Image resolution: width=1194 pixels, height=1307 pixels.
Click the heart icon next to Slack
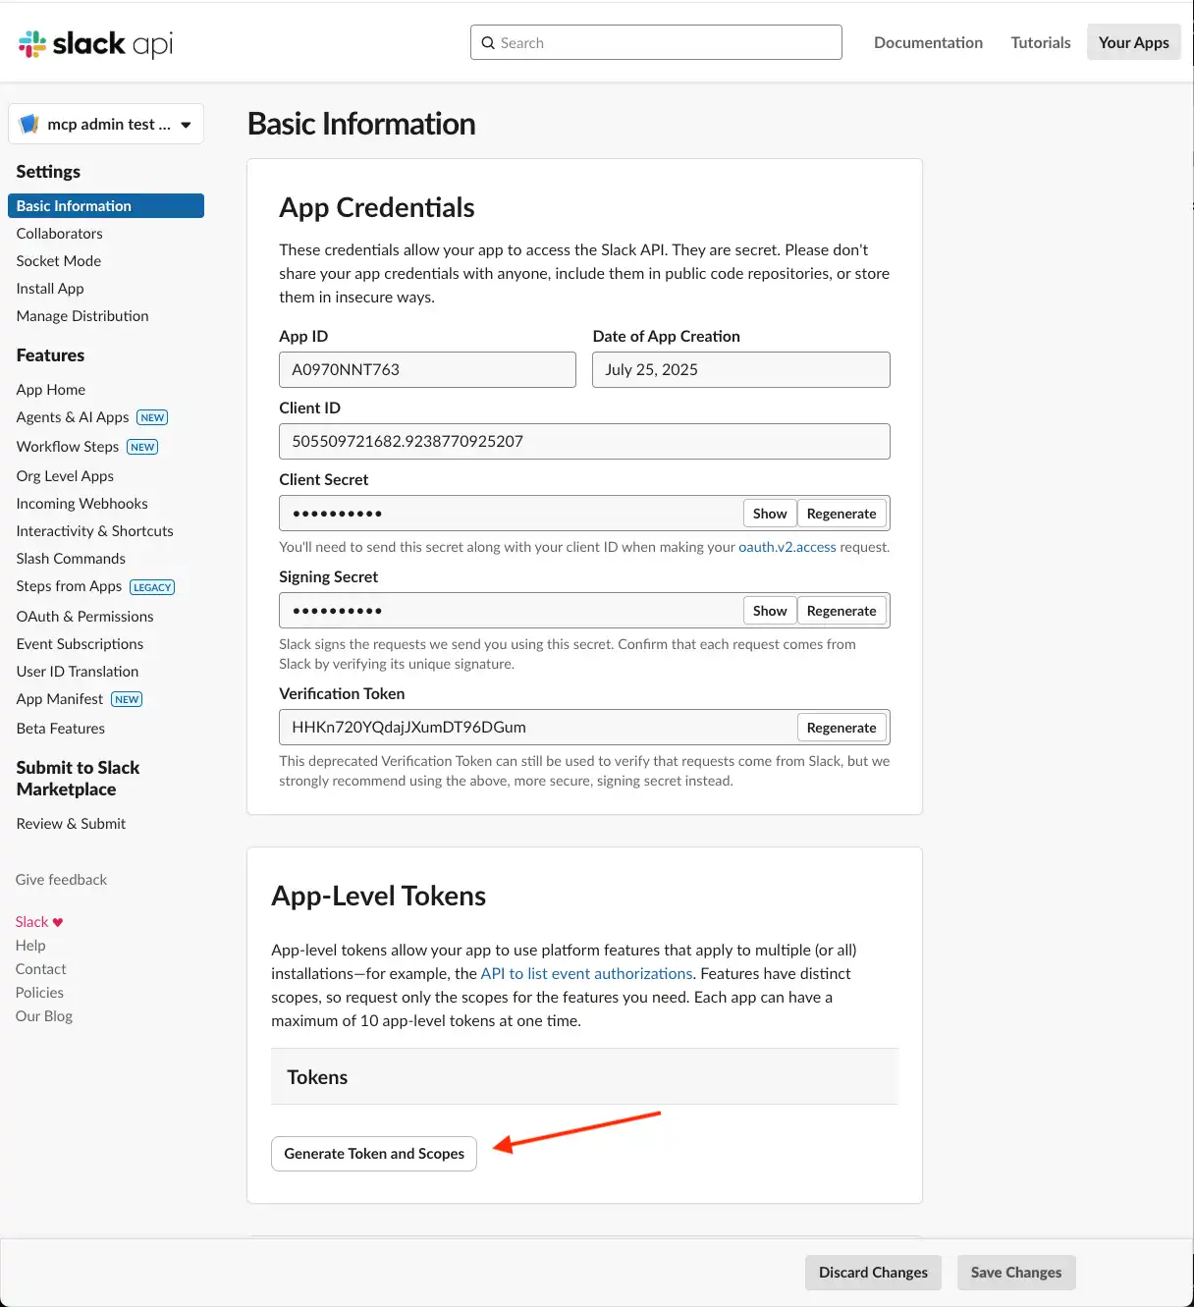click(x=58, y=922)
